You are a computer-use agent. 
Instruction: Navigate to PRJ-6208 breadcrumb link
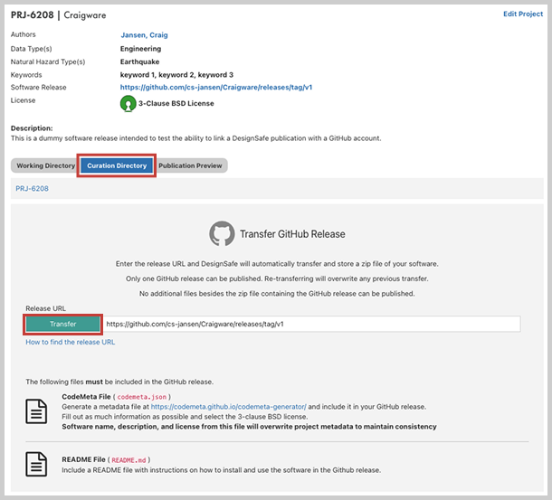coord(32,189)
